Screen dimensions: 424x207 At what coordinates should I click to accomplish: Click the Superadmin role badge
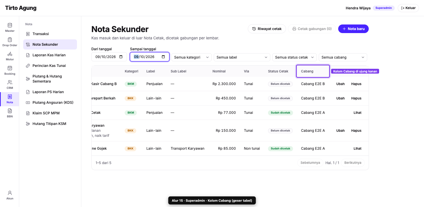click(x=384, y=8)
